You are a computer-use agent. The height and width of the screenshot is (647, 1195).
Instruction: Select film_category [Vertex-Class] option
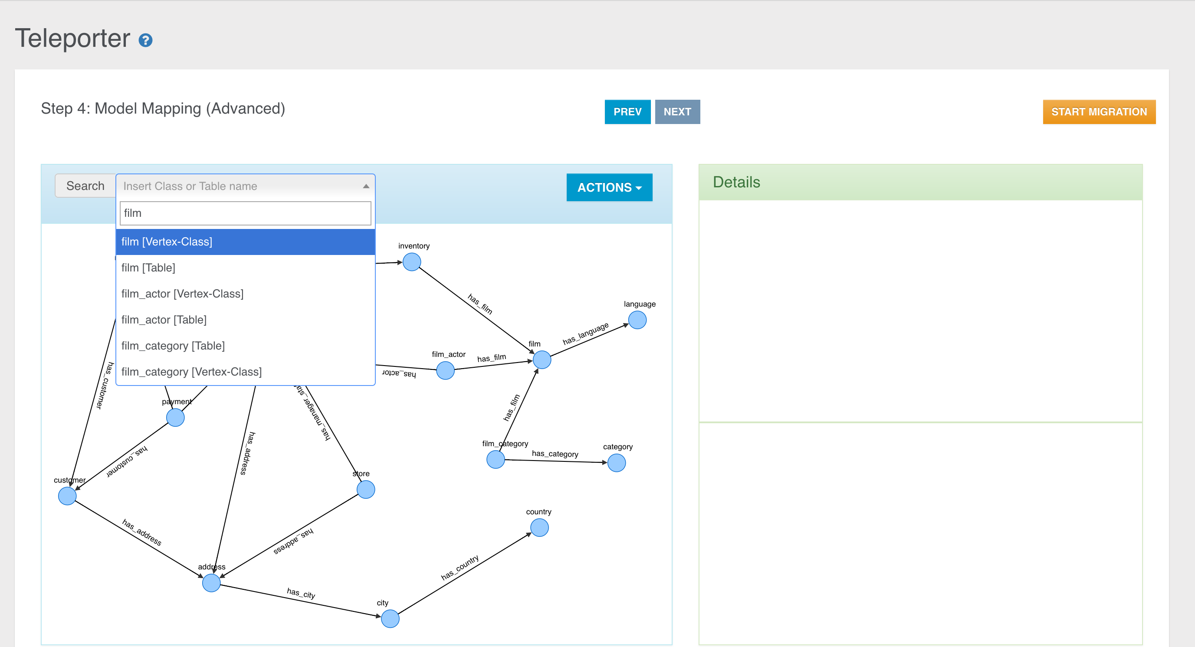click(193, 372)
